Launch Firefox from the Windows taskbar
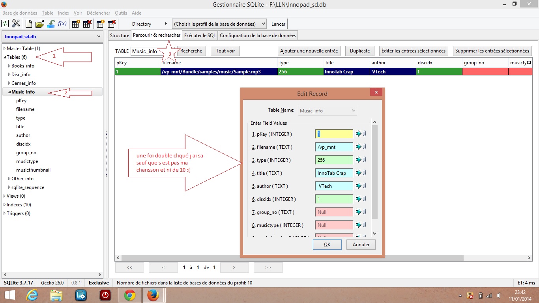 pyautogui.click(x=153, y=295)
